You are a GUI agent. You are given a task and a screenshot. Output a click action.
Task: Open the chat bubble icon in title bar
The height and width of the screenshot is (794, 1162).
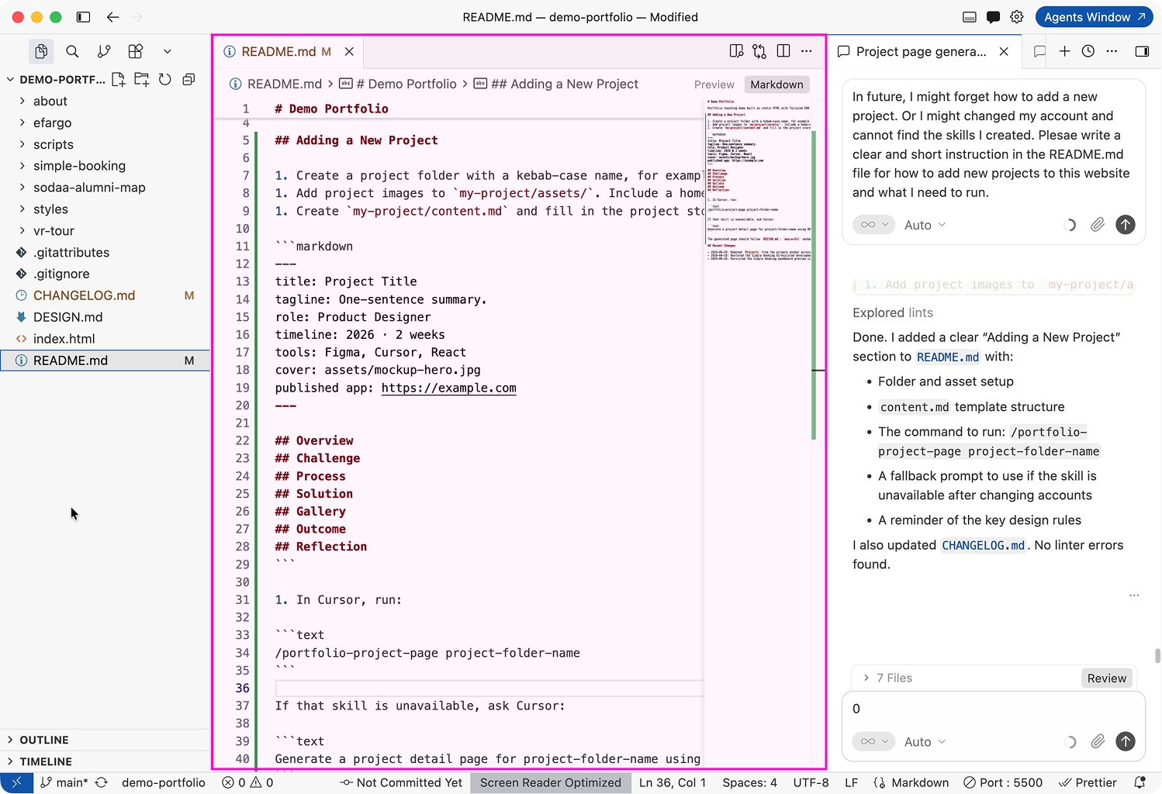(993, 17)
